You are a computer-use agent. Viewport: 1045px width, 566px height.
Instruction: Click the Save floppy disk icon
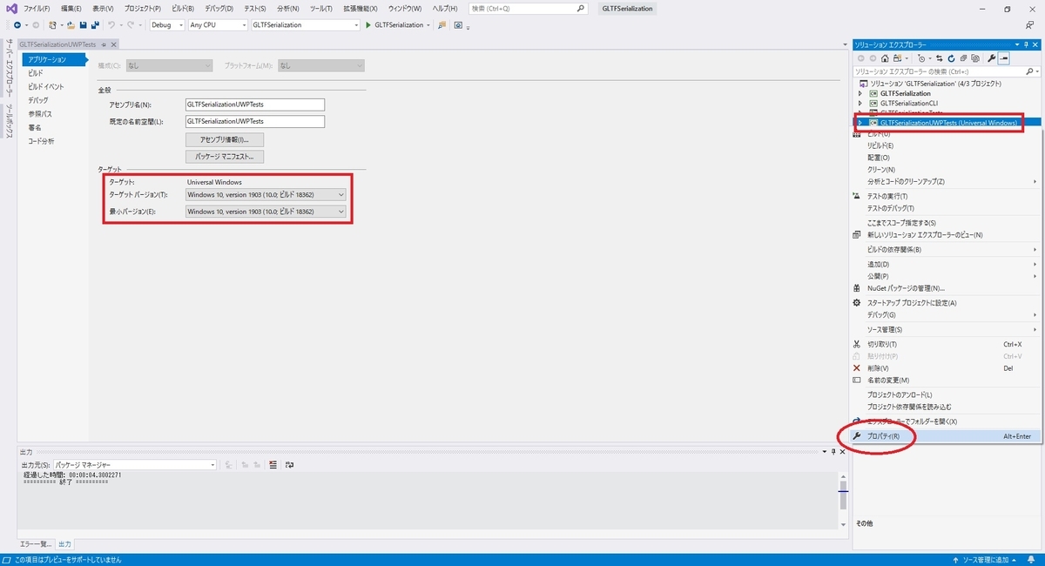click(x=83, y=25)
